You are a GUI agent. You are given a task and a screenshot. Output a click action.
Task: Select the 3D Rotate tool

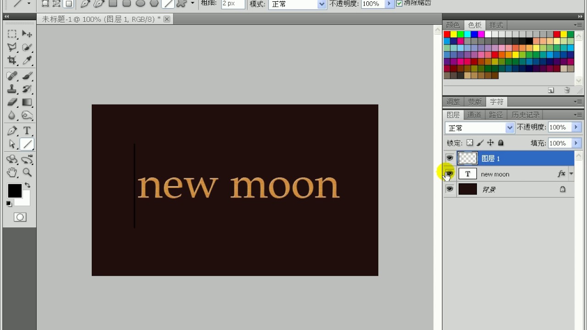click(12, 159)
